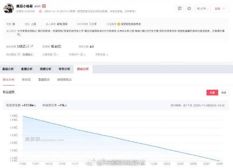Viewport: 233px width, 168px height.
Task: Click the 疯狂小杨哥 name heading
Action: [x=25, y=6]
